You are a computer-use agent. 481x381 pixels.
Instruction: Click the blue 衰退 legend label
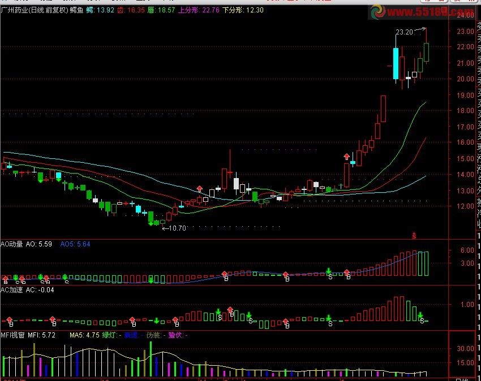coord(134,335)
